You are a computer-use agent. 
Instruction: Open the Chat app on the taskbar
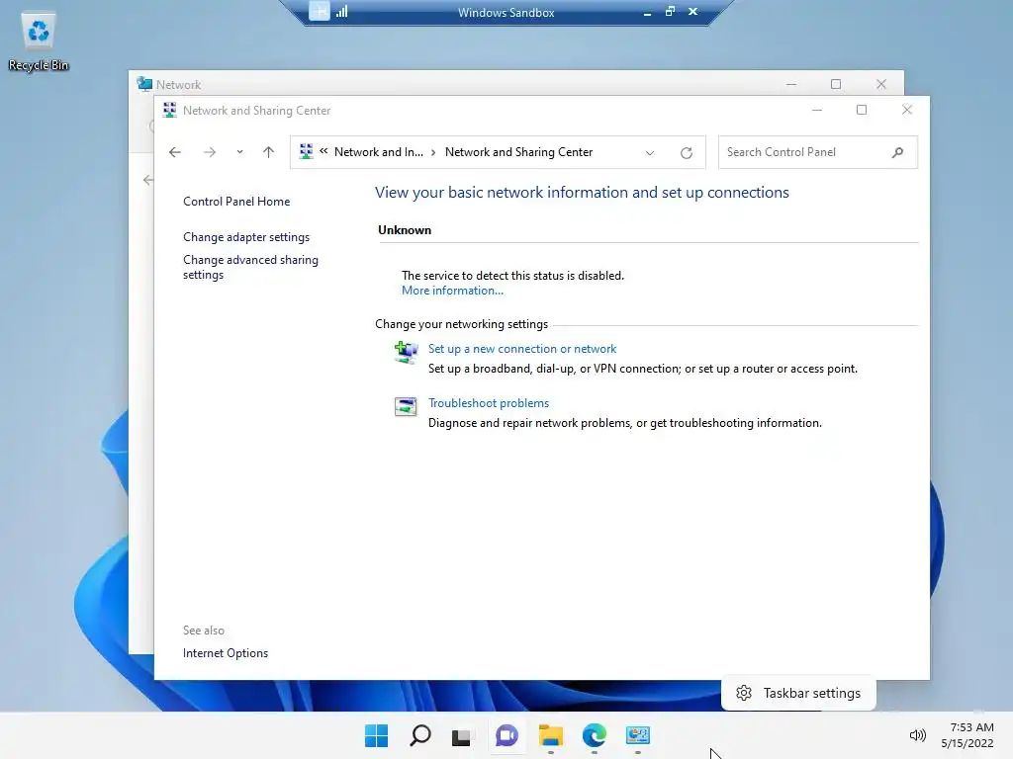point(506,735)
